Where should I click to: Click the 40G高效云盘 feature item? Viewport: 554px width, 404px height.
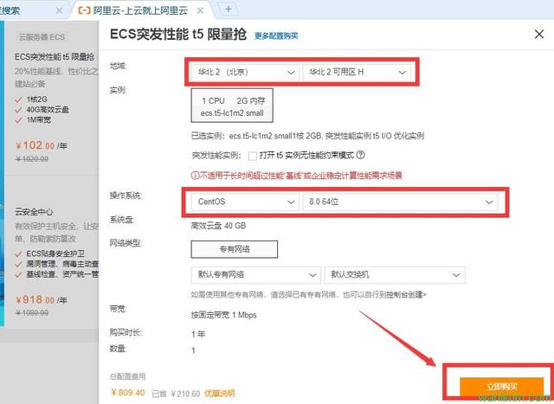click(x=48, y=110)
